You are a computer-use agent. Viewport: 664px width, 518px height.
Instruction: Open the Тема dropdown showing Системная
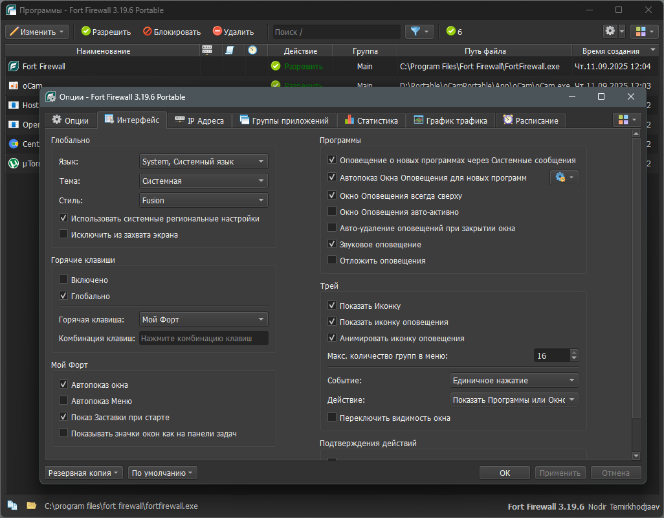coord(204,181)
